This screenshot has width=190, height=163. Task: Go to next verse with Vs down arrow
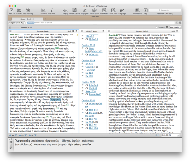16,135
